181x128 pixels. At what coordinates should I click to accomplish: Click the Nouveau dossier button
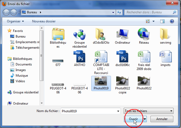[44, 21]
